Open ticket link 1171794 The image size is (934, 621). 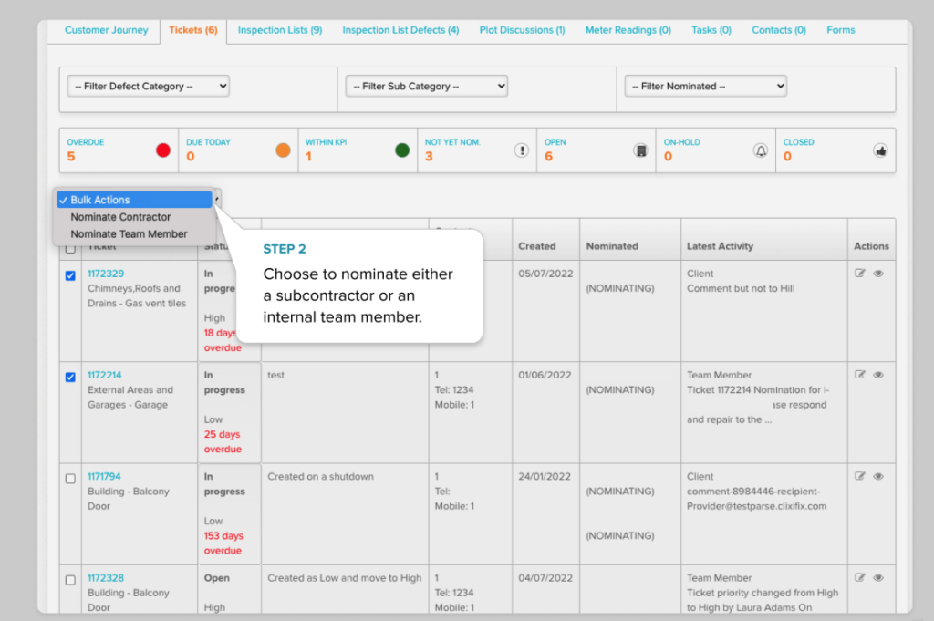point(104,476)
